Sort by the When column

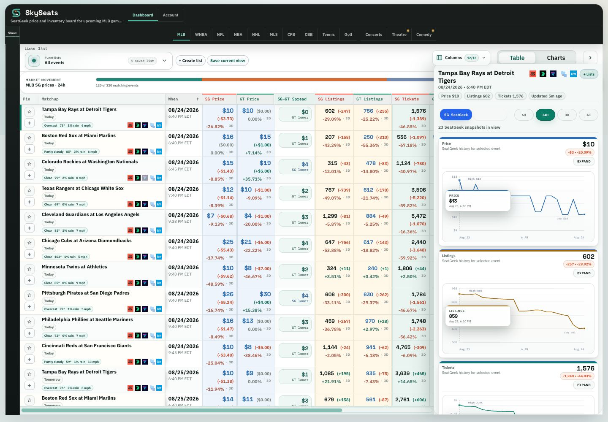[183, 99]
